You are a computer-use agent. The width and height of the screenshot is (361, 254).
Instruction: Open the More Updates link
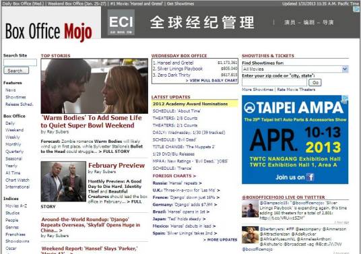coord(220,240)
